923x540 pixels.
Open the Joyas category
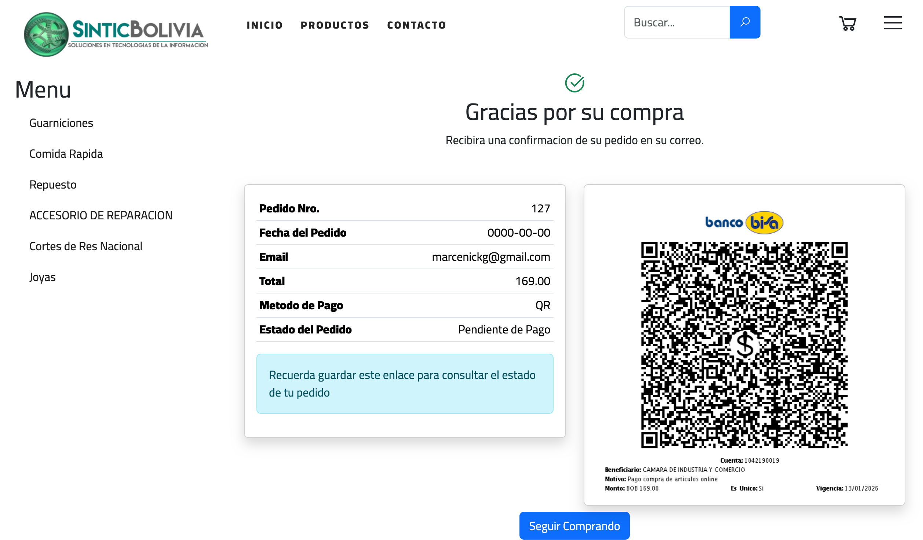pos(43,277)
